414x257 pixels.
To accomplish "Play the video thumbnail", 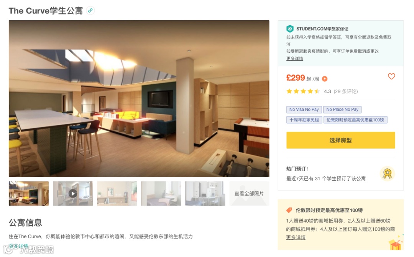I will coord(72,194).
